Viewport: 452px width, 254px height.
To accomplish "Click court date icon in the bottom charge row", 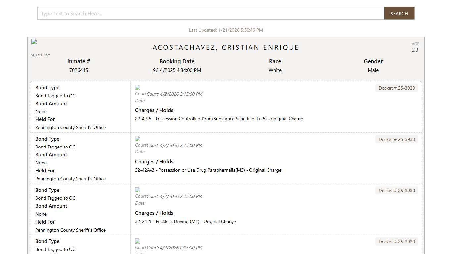I will click(x=138, y=241).
